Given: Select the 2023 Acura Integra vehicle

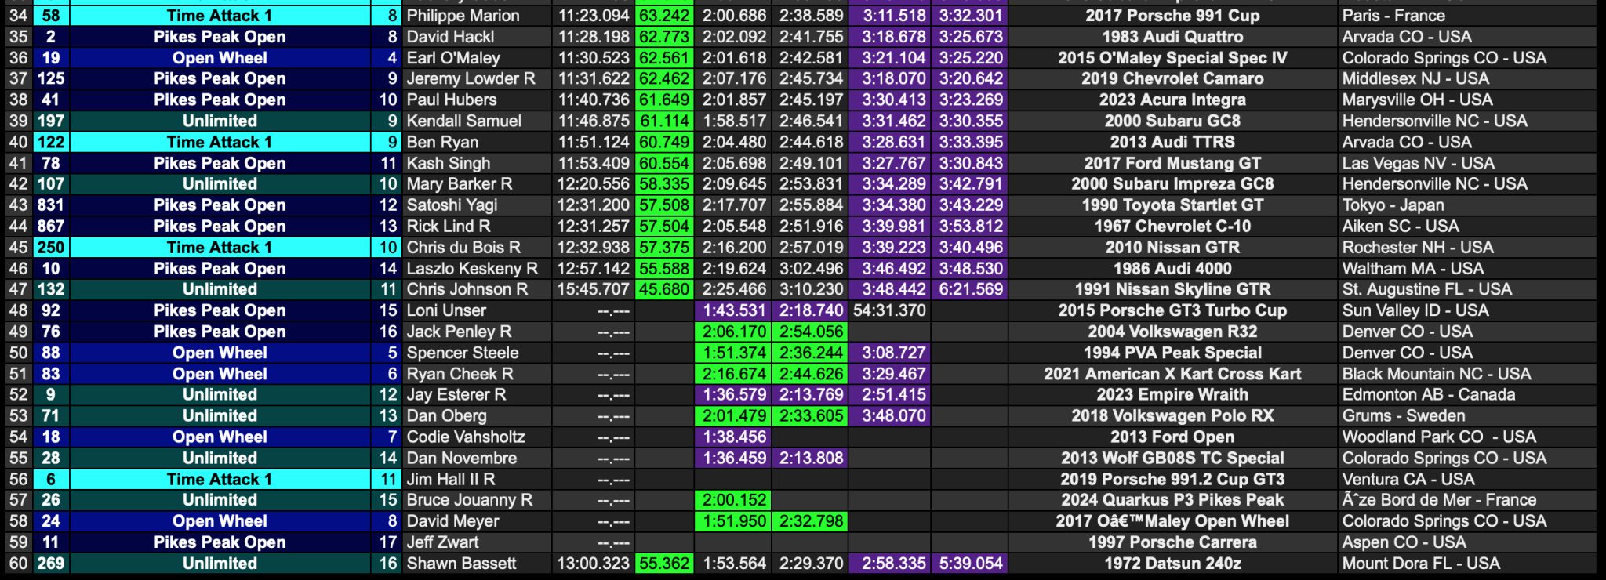Looking at the screenshot, I should [1172, 100].
